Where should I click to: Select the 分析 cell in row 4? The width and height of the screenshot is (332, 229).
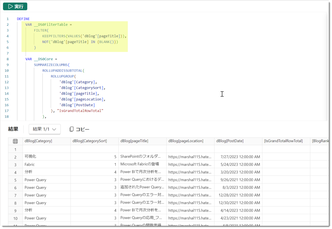[46, 172]
